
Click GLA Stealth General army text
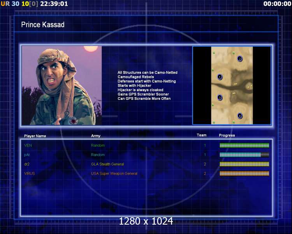pos(107,164)
